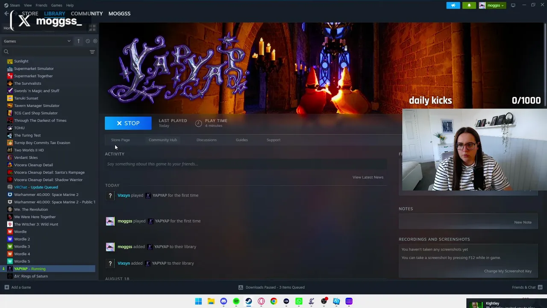Open Vixsyn's profile from 'played YAPYAP' entry

(x=124, y=195)
